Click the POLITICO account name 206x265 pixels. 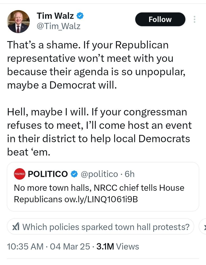pyautogui.click(x=48, y=174)
